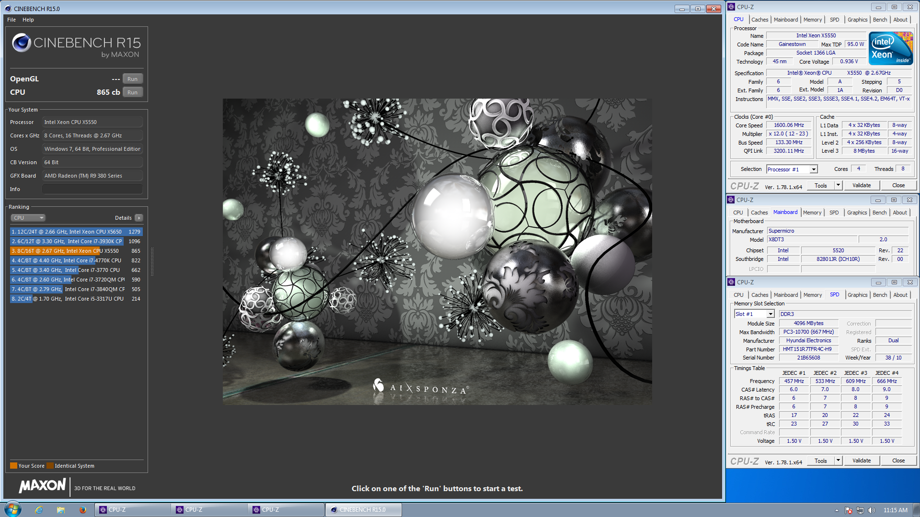Open Caches tab in top CPU-Z window

coord(759,20)
